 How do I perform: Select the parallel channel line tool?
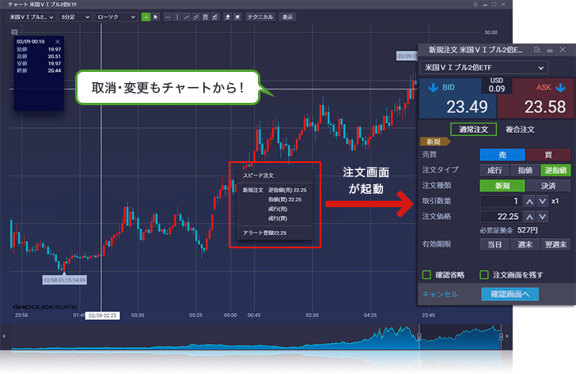[195, 17]
